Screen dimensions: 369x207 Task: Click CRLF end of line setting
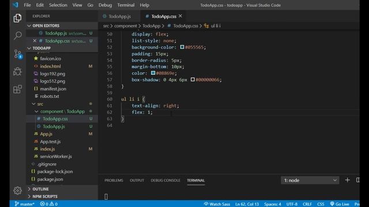pyautogui.click(x=307, y=204)
